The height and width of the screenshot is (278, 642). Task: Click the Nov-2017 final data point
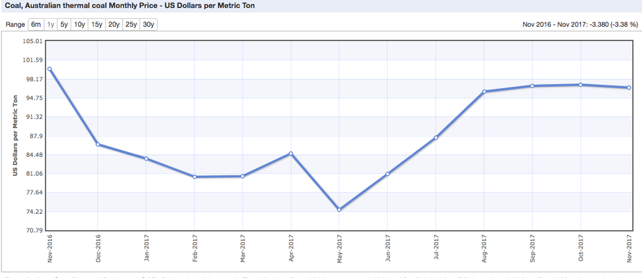(629, 88)
